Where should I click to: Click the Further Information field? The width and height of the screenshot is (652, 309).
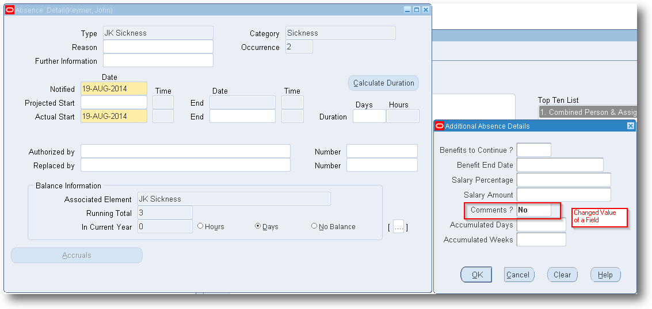click(158, 60)
